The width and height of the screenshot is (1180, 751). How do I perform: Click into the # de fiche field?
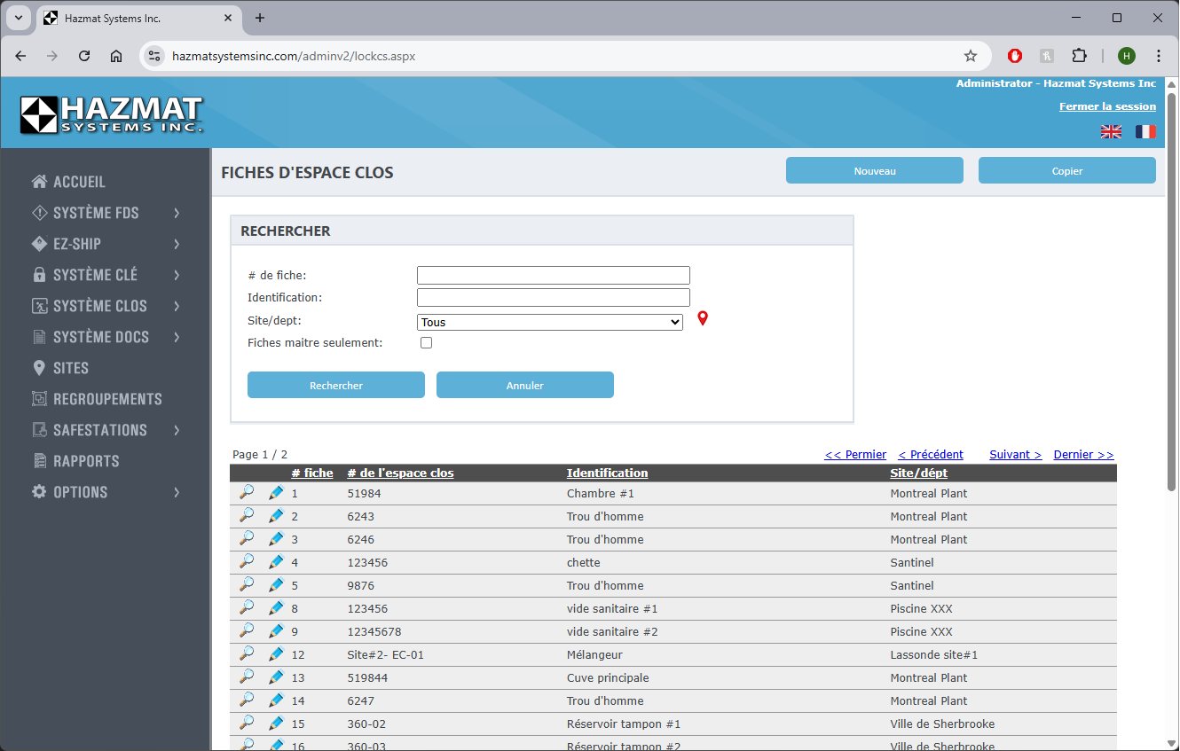[553, 275]
